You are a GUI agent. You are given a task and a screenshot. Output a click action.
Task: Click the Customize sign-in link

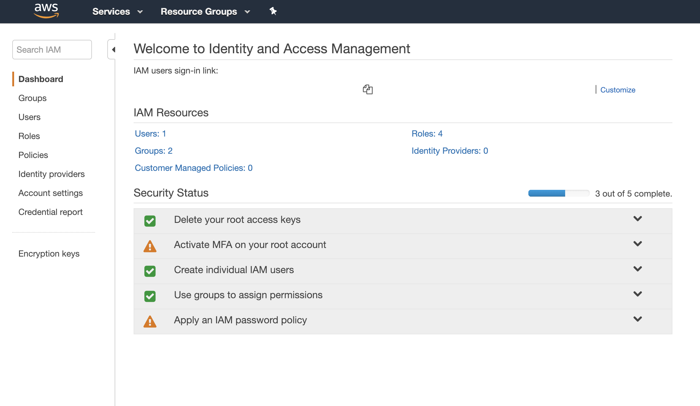(618, 90)
